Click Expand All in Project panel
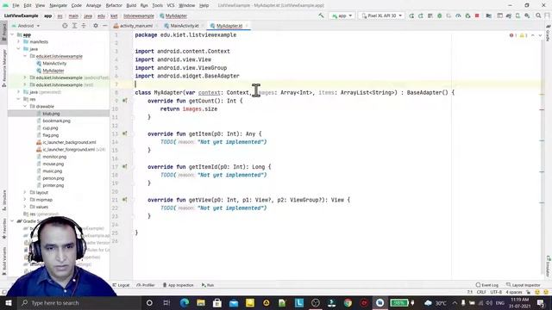This screenshot has height=310, width=552. pyautogui.click(x=74, y=26)
